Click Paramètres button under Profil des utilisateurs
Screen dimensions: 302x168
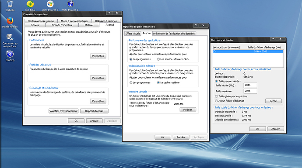coord(98,78)
